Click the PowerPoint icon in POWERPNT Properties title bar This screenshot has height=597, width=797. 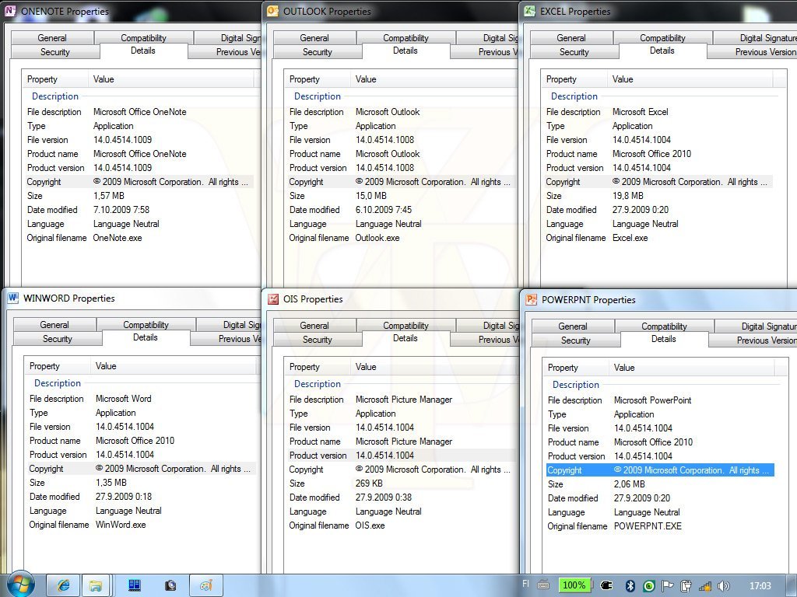531,299
